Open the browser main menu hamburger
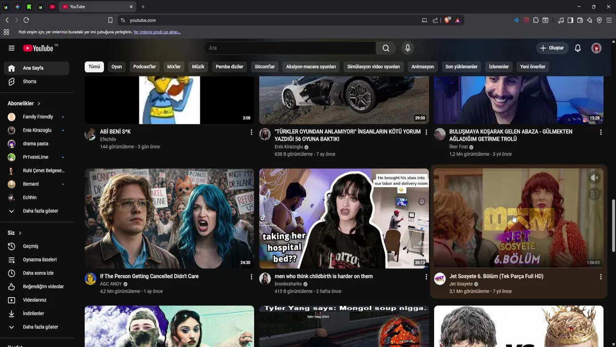This screenshot has height=347, width=616. 609,20
